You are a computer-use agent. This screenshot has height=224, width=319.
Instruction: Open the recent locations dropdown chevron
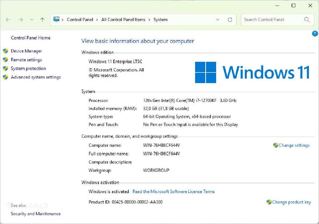(x=32, y=20)
